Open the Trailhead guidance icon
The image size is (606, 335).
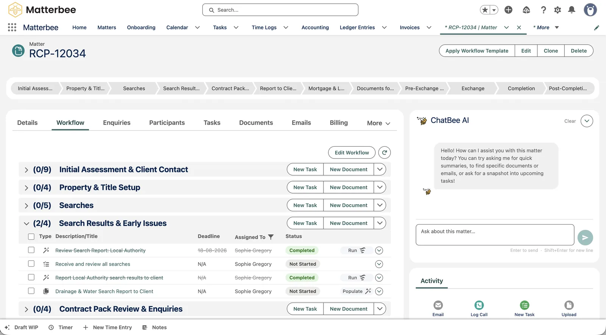(x=526, y=10)
